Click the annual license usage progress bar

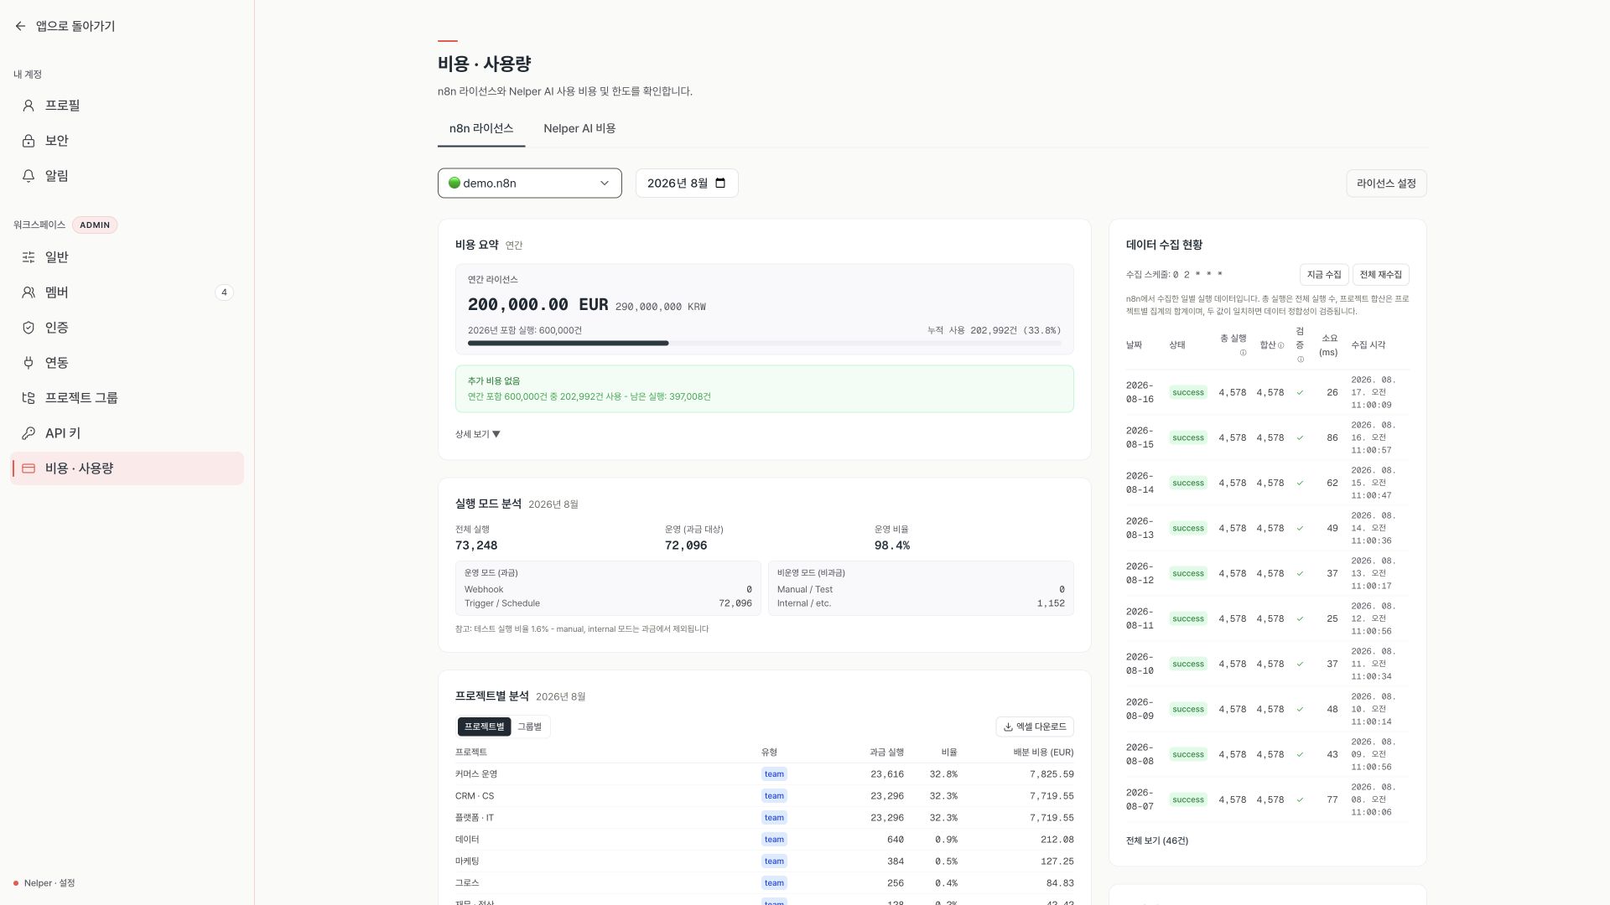765,343
